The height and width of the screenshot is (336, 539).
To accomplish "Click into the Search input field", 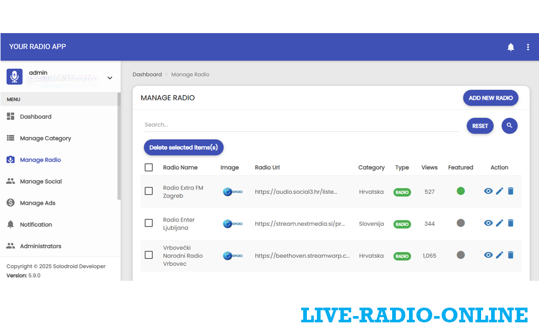I will [x=300, y=125].
